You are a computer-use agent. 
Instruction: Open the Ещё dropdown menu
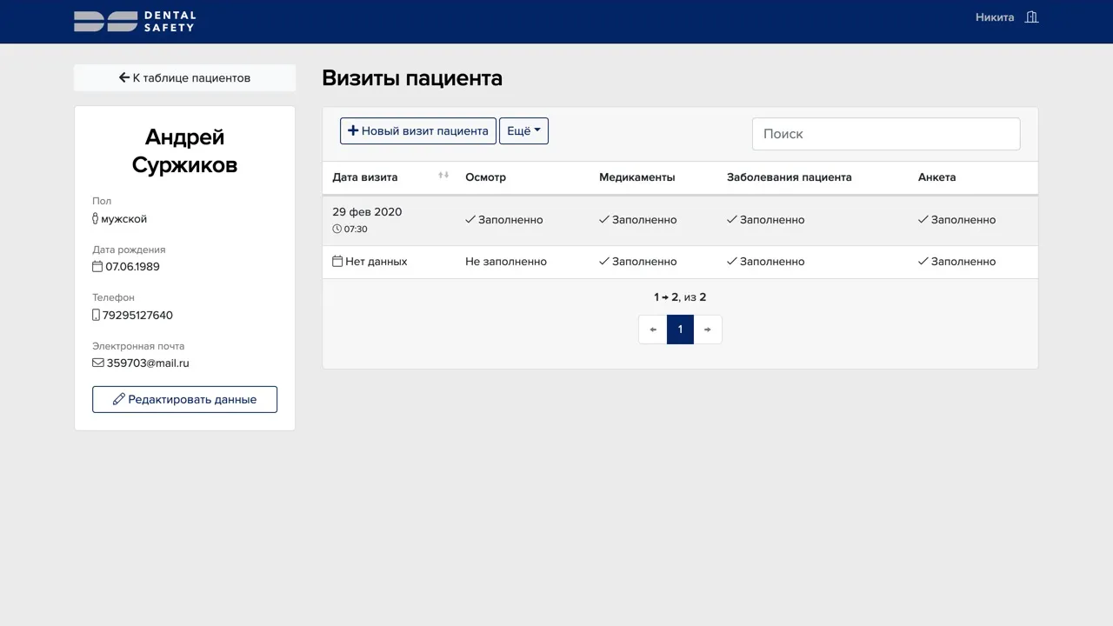click(x=523, y=130)
